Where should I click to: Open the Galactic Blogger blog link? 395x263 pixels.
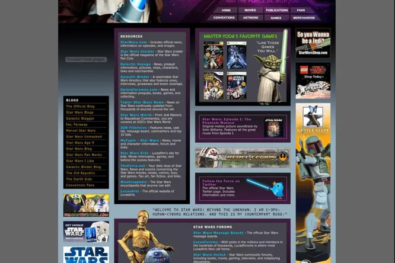[80, 118]
